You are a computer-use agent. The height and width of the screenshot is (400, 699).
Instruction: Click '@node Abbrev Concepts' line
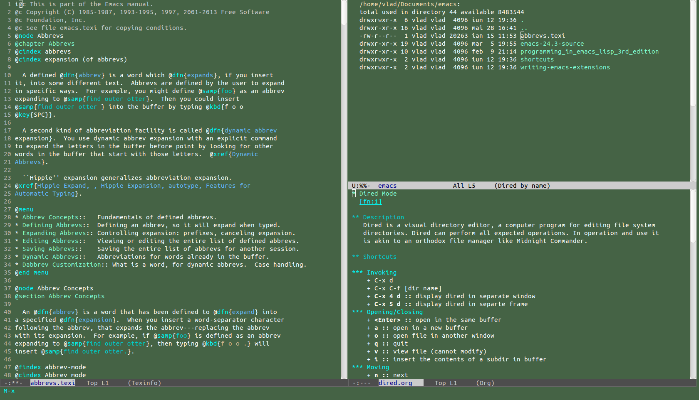[x=54, y=288]
